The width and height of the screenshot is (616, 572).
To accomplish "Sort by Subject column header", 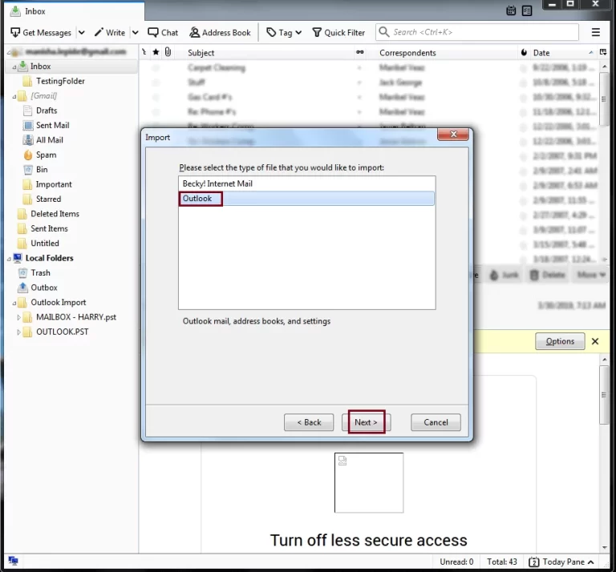I will [201, 53].
